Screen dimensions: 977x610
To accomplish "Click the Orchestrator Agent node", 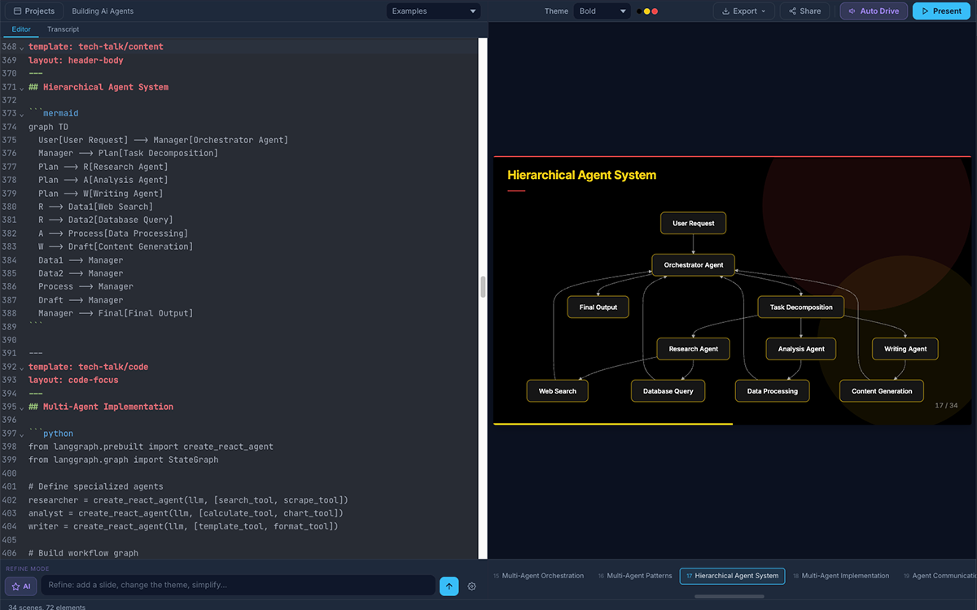I will tap(693, 265).
